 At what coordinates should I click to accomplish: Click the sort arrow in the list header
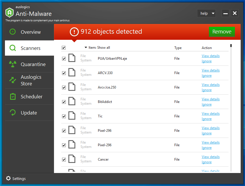(x=85, y=48)
